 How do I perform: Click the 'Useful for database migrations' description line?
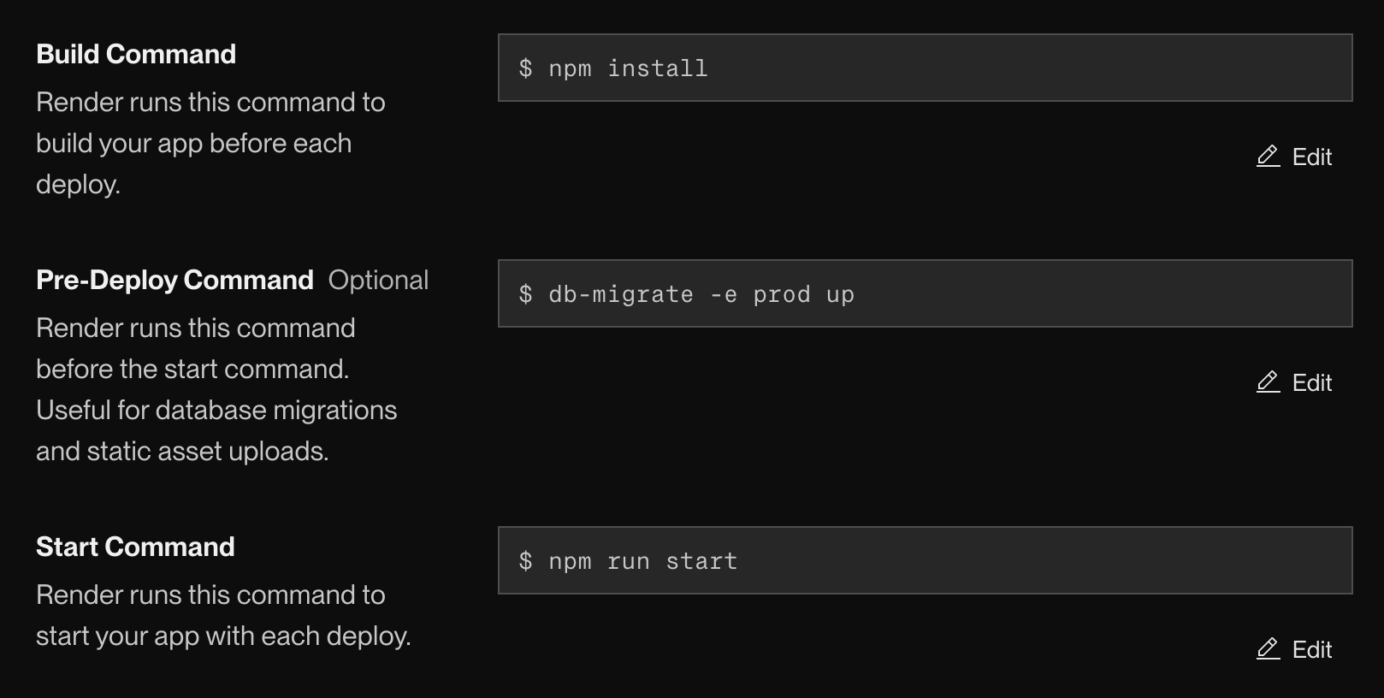tap(216, 410)
